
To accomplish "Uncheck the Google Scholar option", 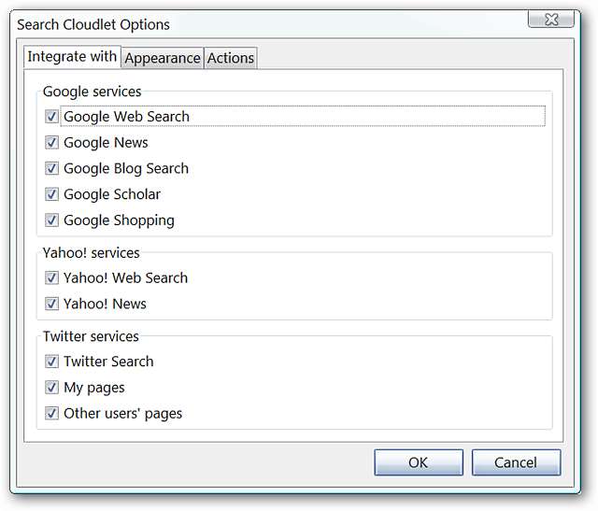I will [51, 195].
